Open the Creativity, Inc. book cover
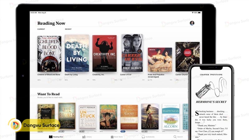The image size is (249, 140). (105, 53)
